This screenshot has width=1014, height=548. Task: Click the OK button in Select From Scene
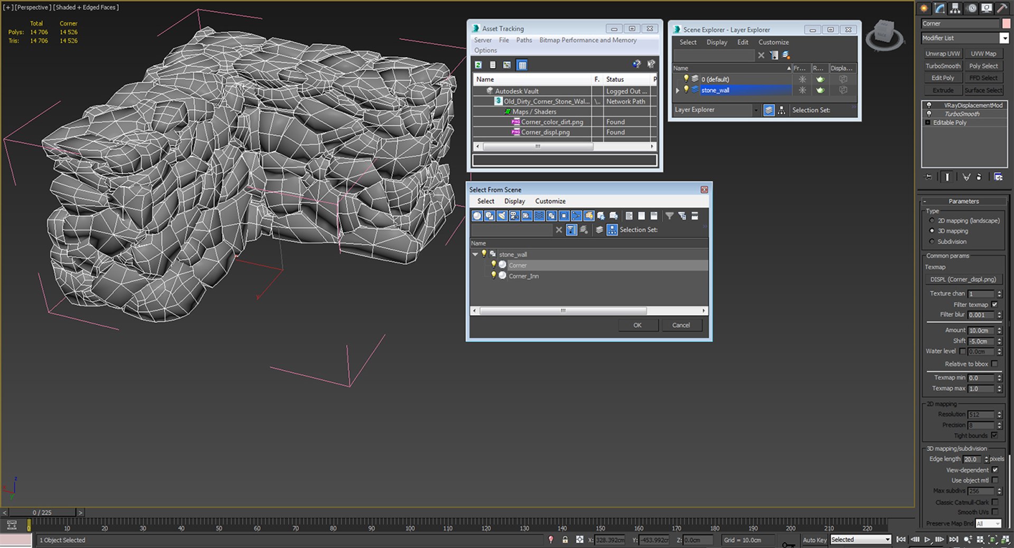[638, 325]
